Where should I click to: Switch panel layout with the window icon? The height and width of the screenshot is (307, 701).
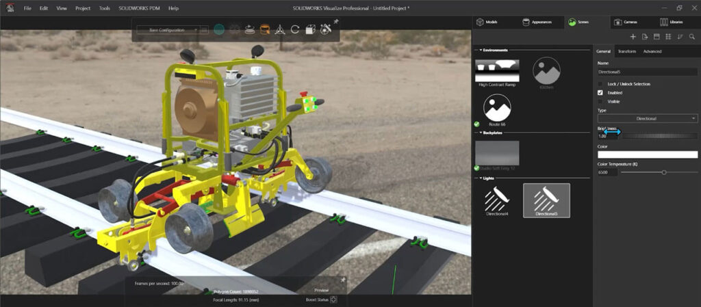[x=657, y=37]
